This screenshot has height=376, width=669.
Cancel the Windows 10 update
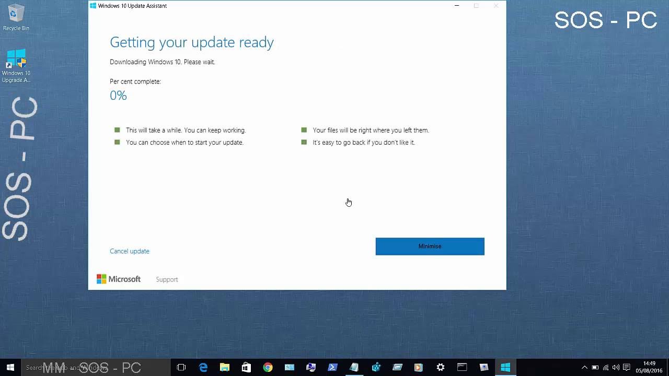point(130,251)
